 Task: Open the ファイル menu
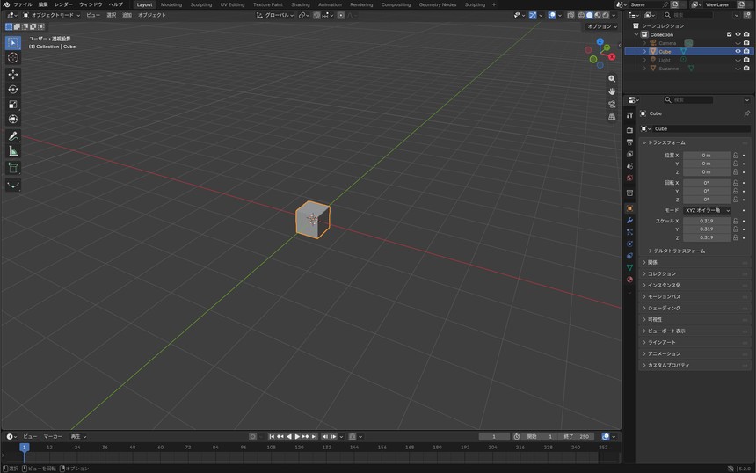click(x=22, y=4)
